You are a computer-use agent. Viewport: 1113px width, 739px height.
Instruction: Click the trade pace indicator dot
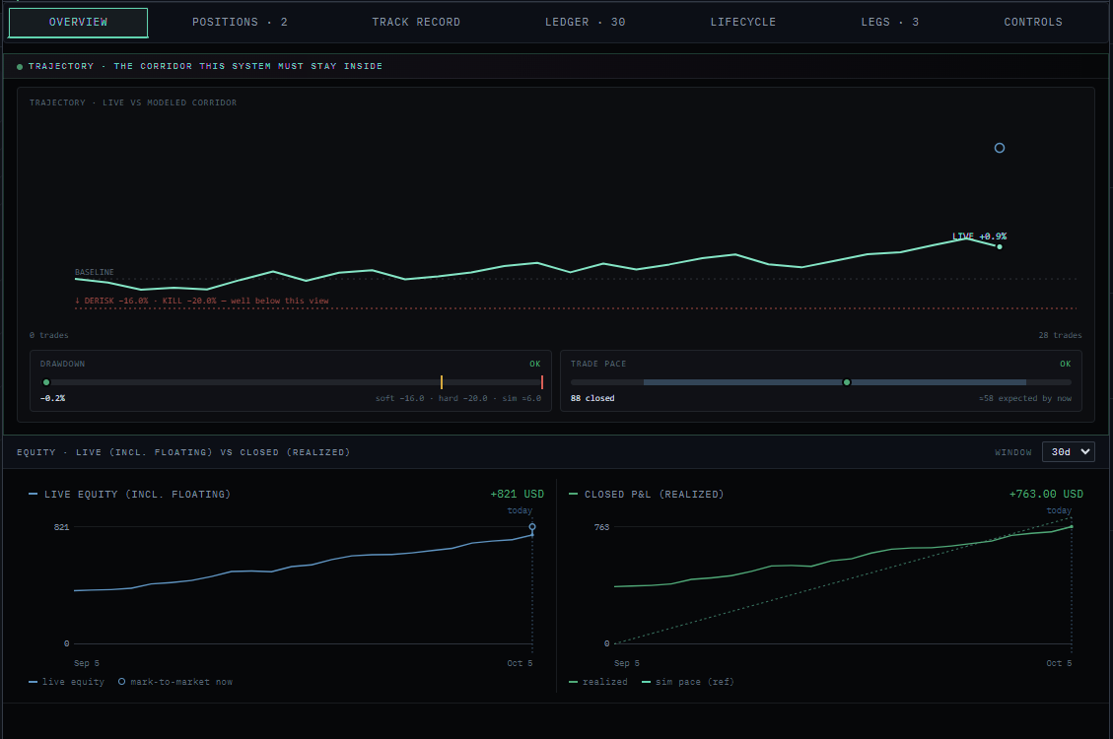coord(846,382)
